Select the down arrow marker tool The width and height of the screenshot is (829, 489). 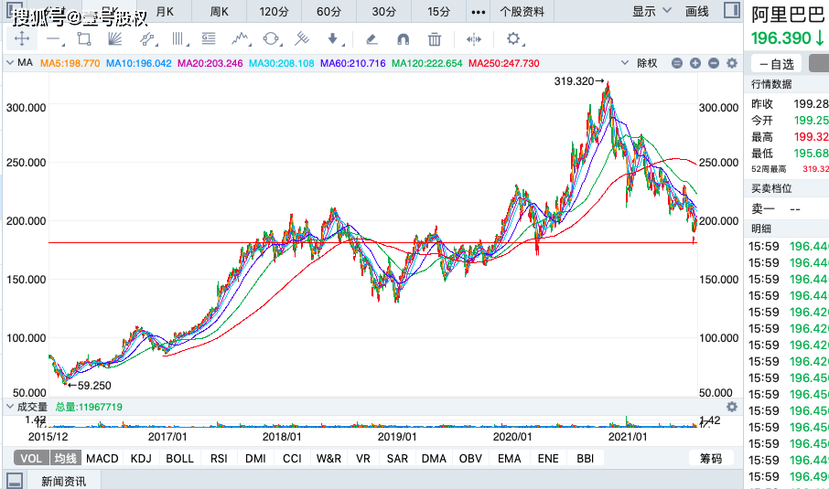(333, 39)
